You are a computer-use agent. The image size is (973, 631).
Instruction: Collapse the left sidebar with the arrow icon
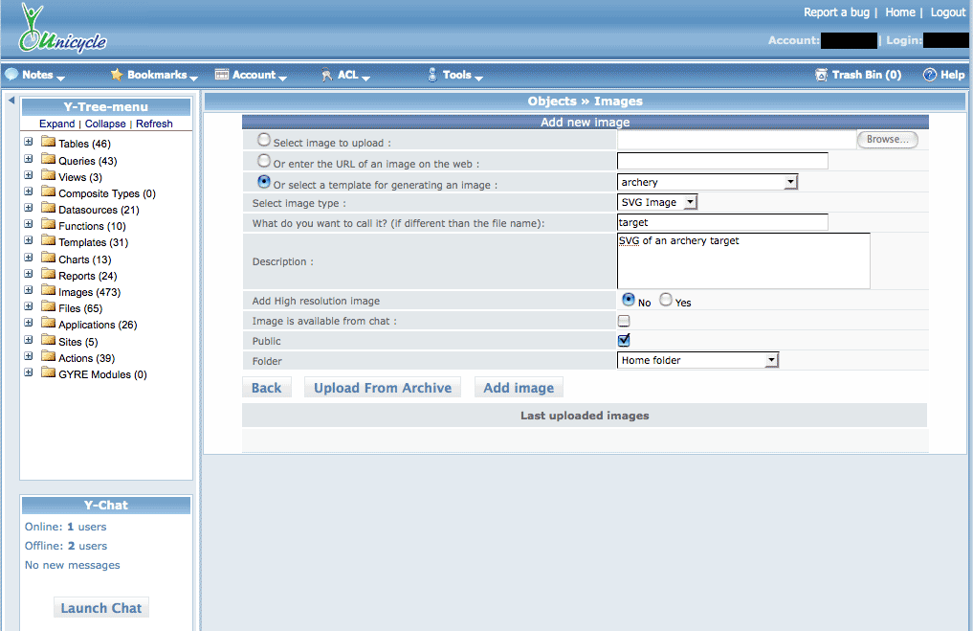pos(11,100)
